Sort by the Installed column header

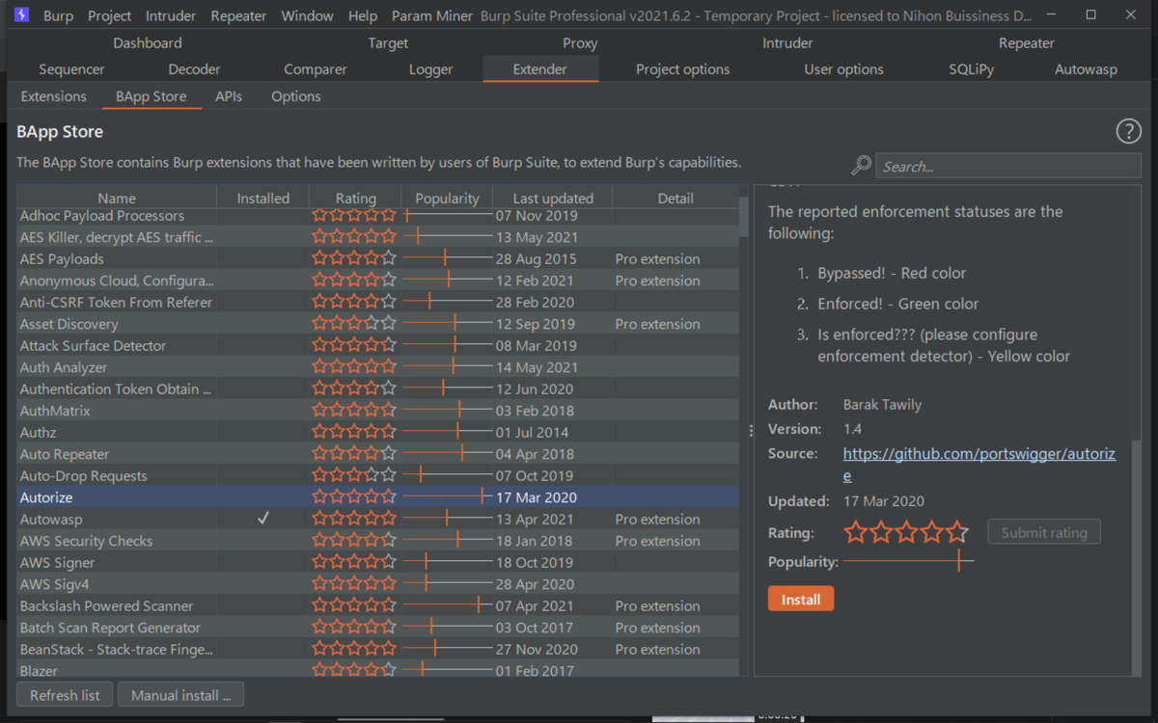click(262, 198)
